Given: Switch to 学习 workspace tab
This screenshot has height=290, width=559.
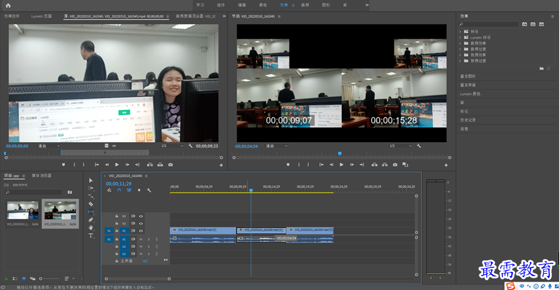Looking at the screenshot, I should point(200,5).
